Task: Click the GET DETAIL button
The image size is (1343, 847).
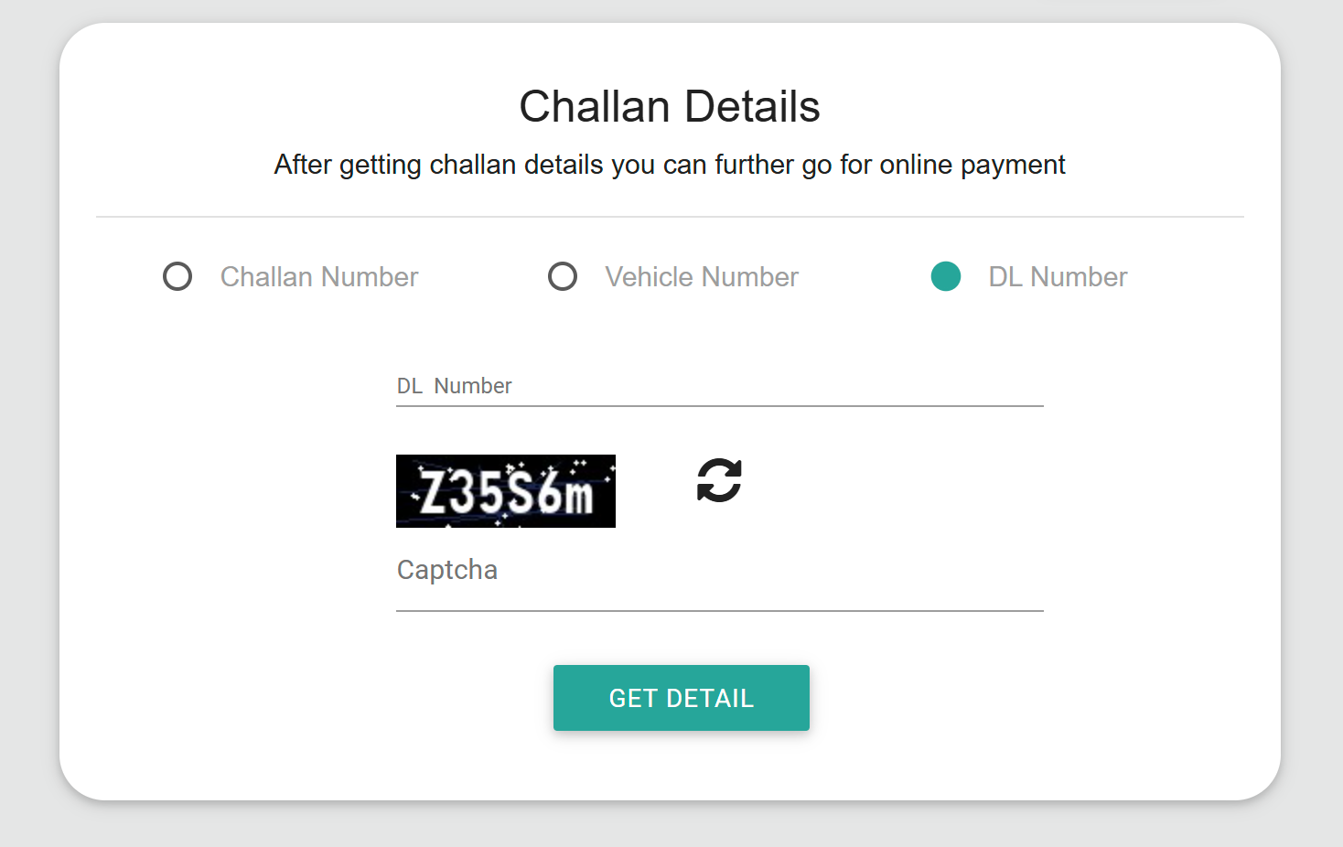Action: click(x=681, y=698)
